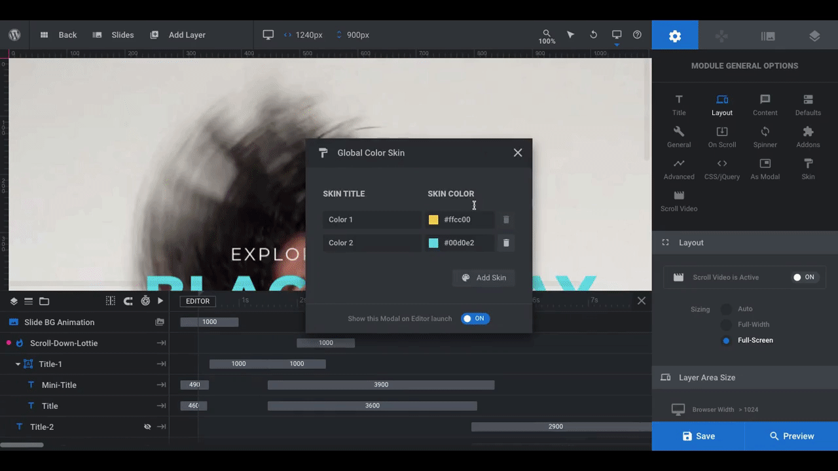
Task: Open the CSS/jQuery settings
Action: pos(722,169)
